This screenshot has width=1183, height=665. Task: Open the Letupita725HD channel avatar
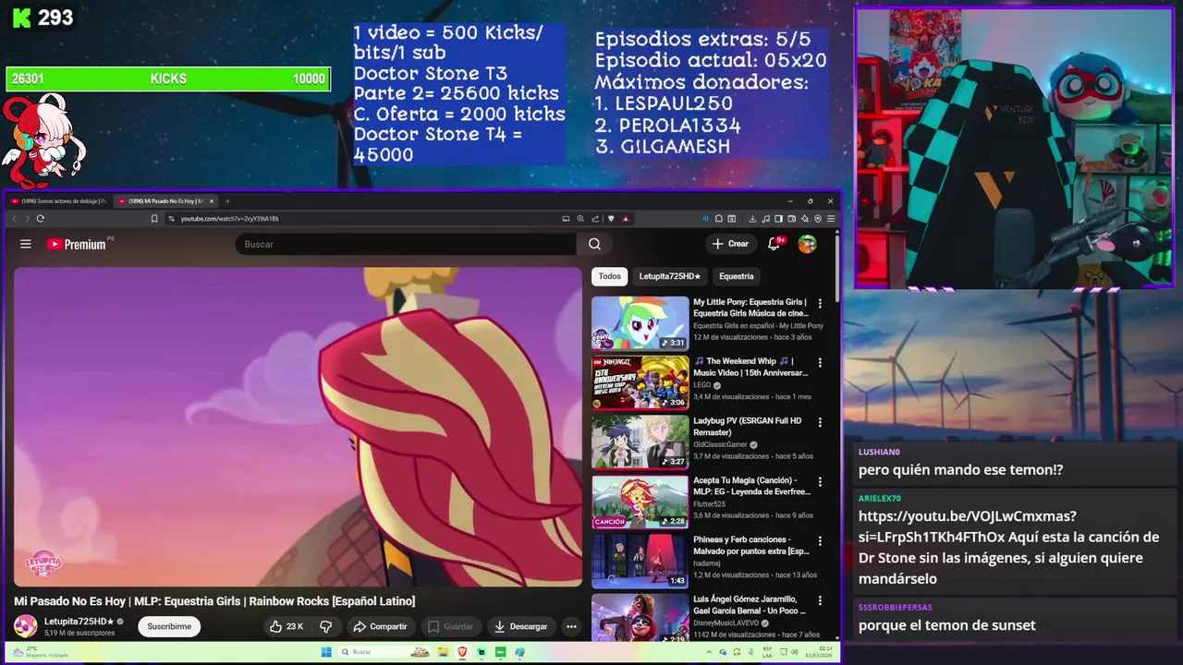[x=26, y=626]
